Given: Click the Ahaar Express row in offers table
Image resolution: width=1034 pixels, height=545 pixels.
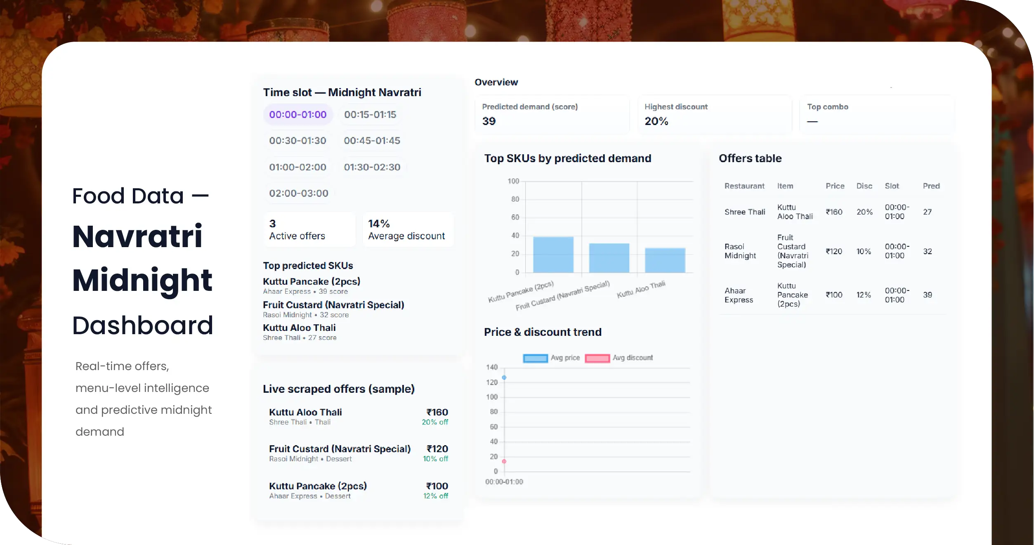Looking at the screenshot, I should [832, 295].
